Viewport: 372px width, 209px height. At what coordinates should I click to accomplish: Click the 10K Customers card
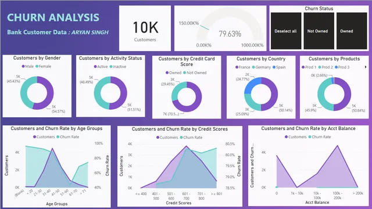pyautogui.click(x=145, y=28)
